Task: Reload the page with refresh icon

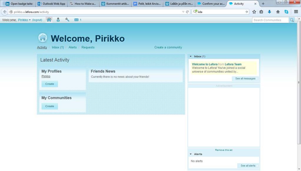Action: [187, 12]
